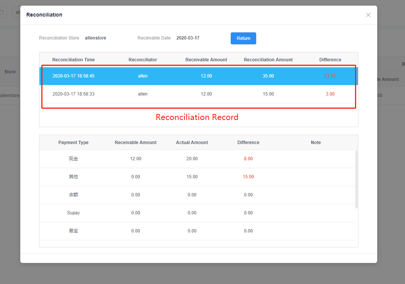Click the 35.00 reconciliation amount cell
This screenshot has width=405, height=284.
(268, 76)
